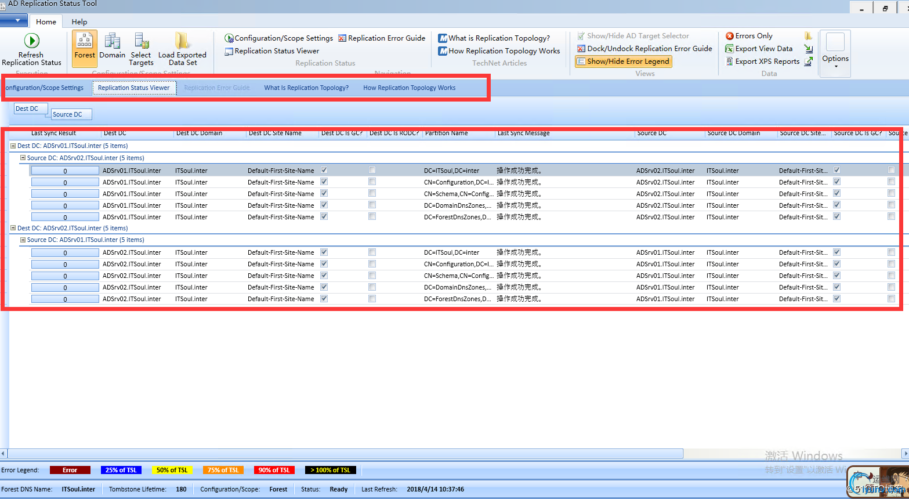Click the horizontal scrollbar right arrow
Screen dimensions: 909x499
click(905, 453)
